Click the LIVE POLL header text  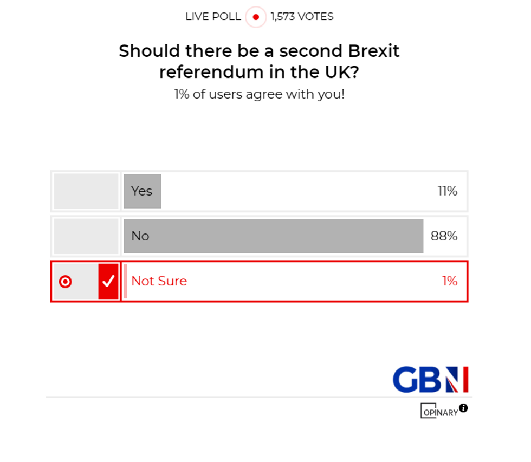213,17
